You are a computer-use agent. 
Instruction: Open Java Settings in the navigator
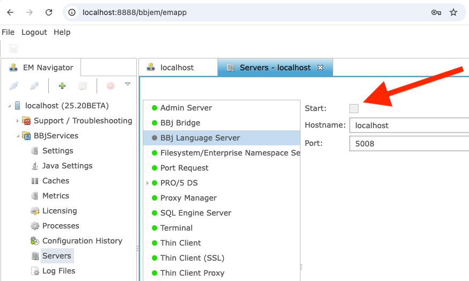pyautogui.click(x=67, y=166)
